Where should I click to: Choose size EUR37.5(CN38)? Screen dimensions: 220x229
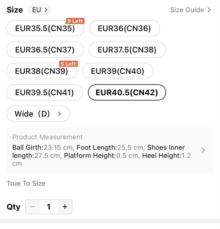[127, 50]
